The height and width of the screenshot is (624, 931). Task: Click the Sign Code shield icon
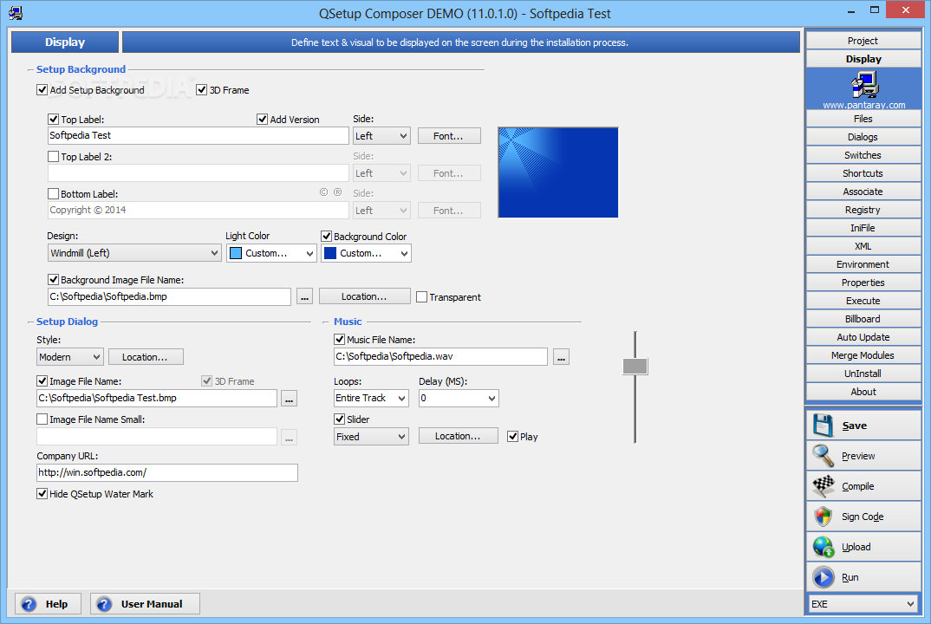coord(823,517)
